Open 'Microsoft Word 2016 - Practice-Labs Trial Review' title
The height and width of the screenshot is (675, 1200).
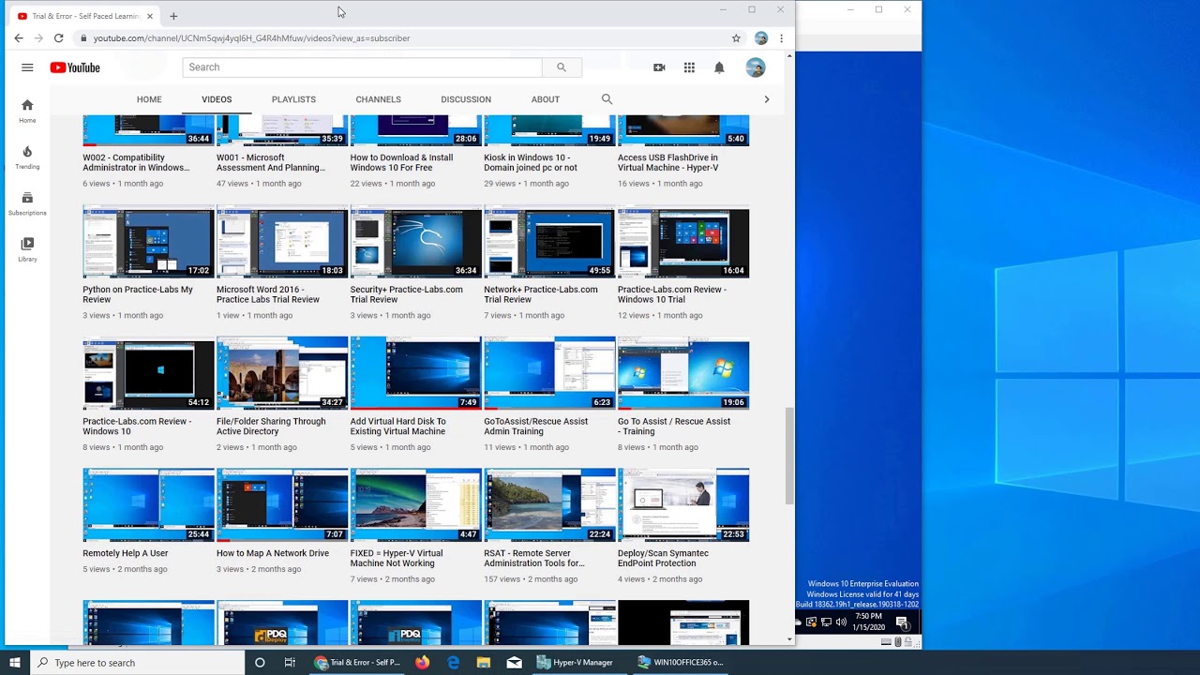268,294
